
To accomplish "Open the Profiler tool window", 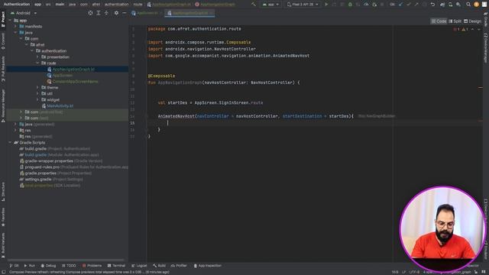I will (x=179, y=266).
